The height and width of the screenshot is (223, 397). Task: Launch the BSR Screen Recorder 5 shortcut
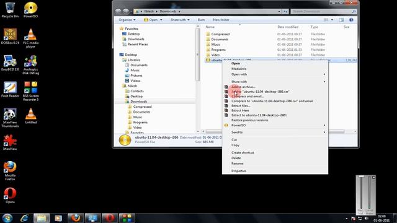coord(30,91)
